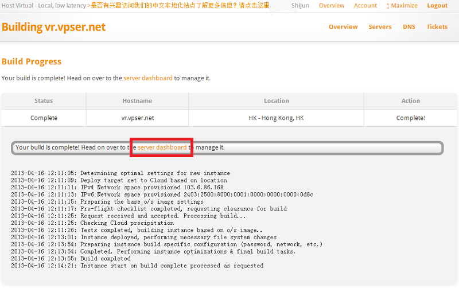The width and height of the screenshot is (459, 288).
Task: Click the Deploy target set to Cloud log line
Action: (119, 180)
